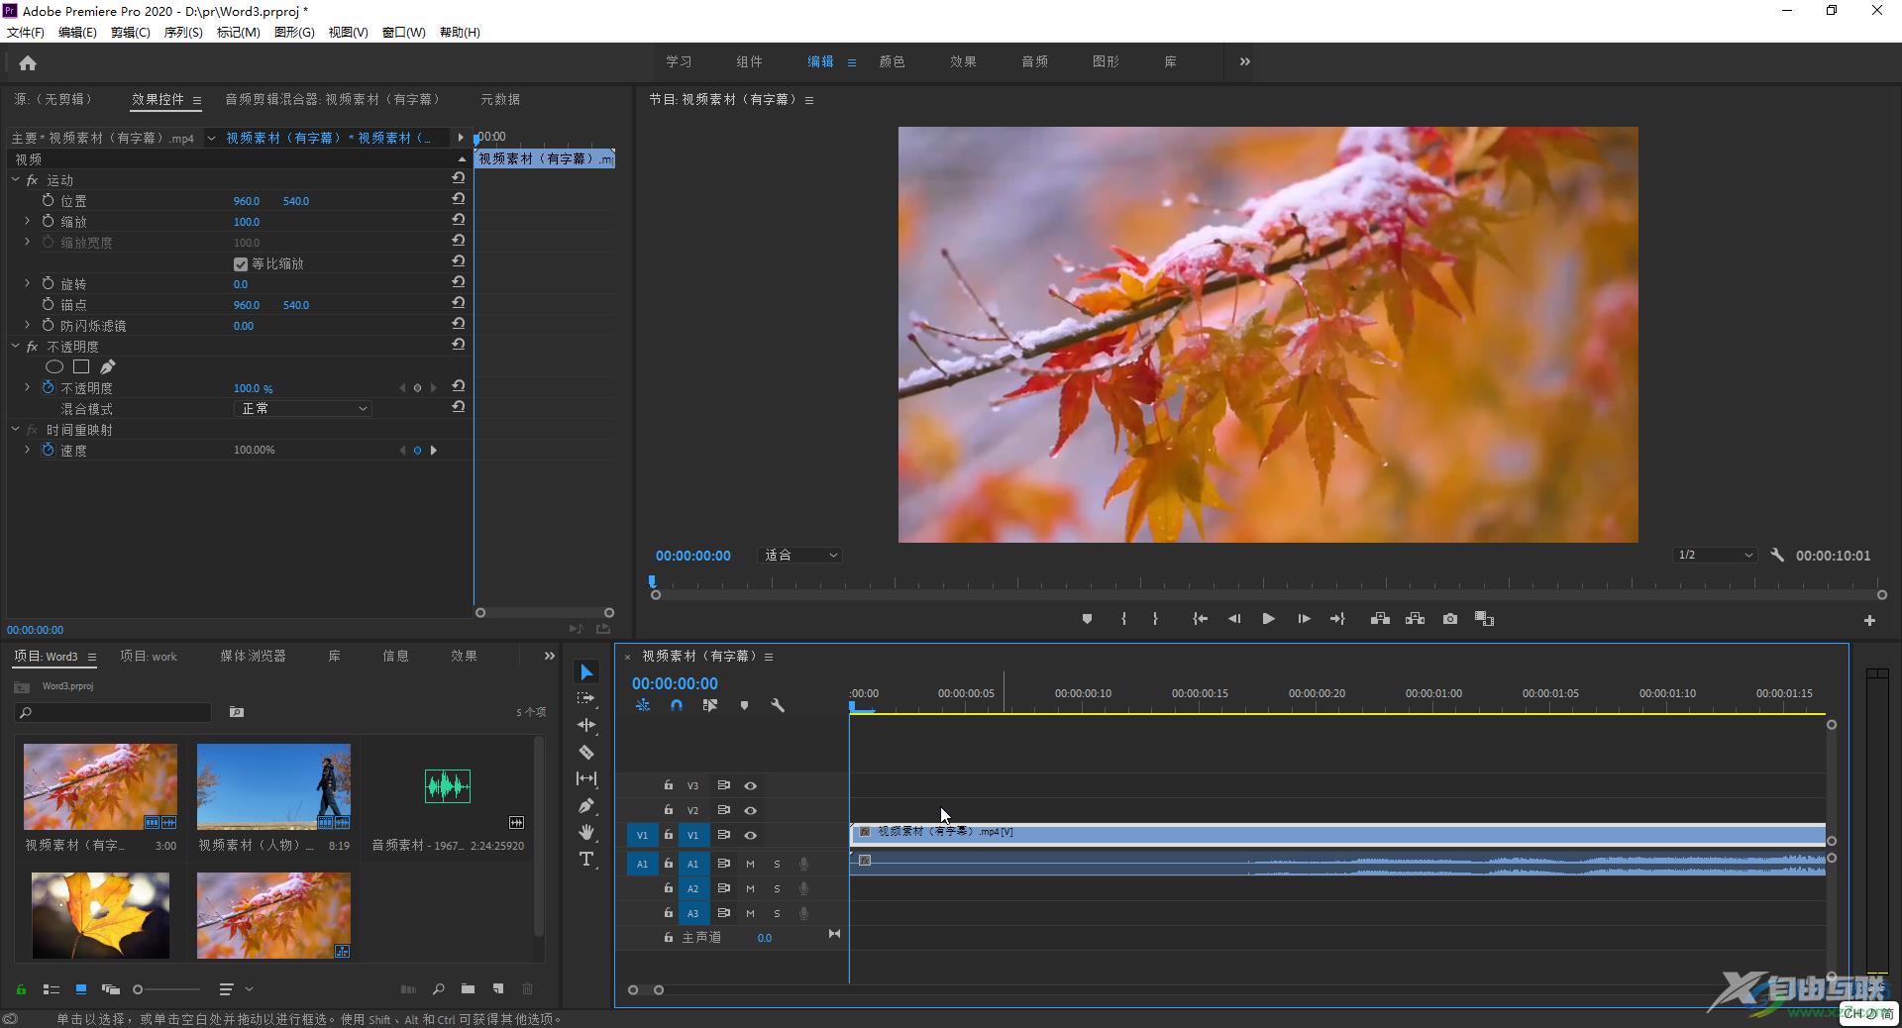Open timeline display settings wrench

778,705
